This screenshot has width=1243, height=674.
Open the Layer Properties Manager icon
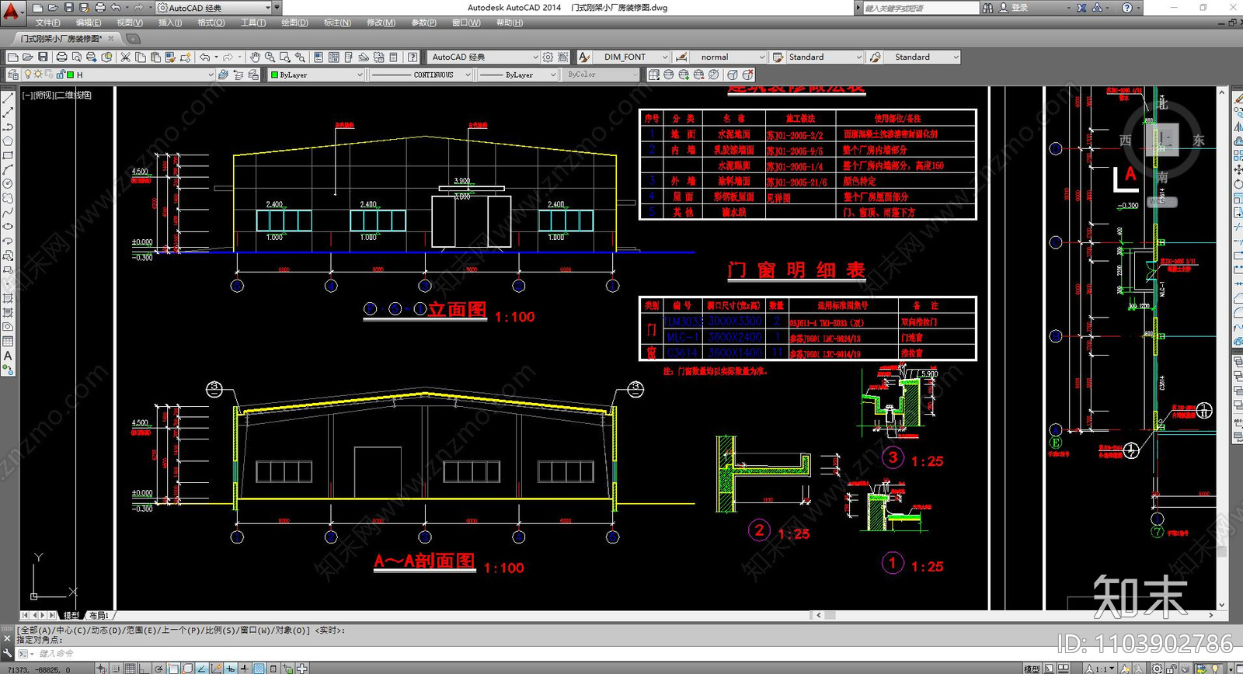12,75
